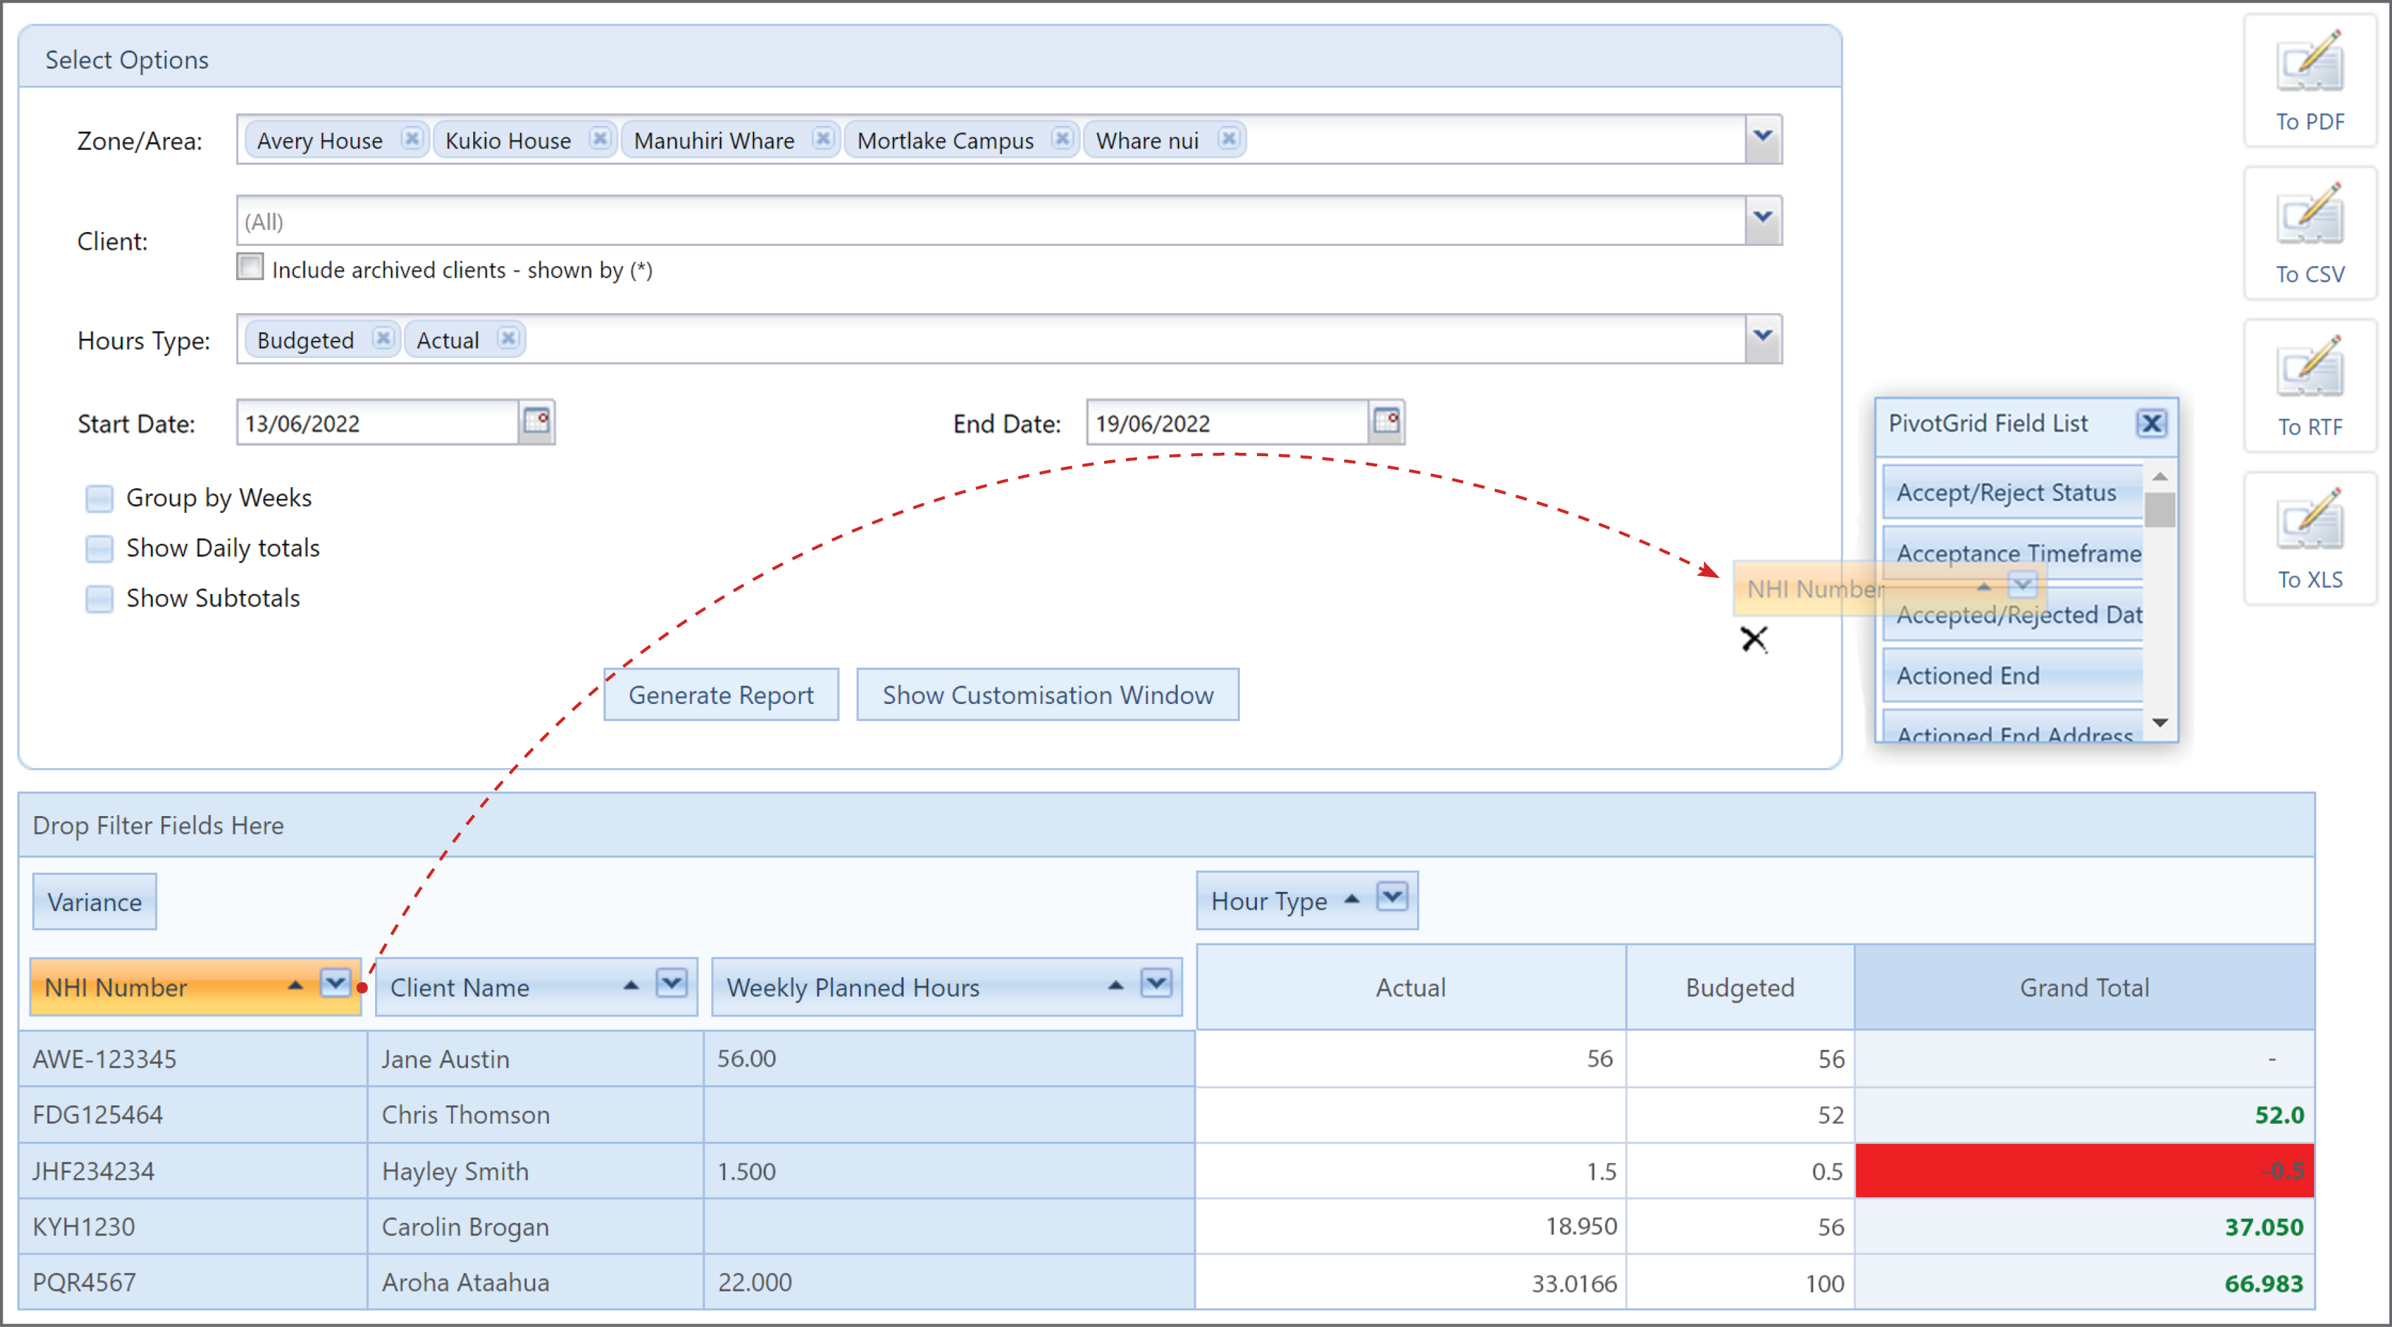Click the Client (All) input field
Screen dimensions: 2392x1327
point(991,221)
